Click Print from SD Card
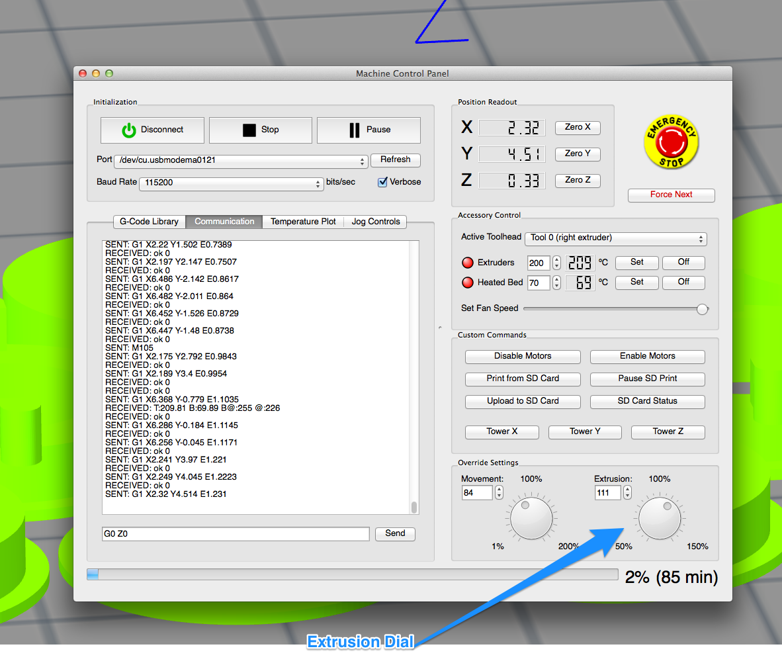 (x=523, y=379)
